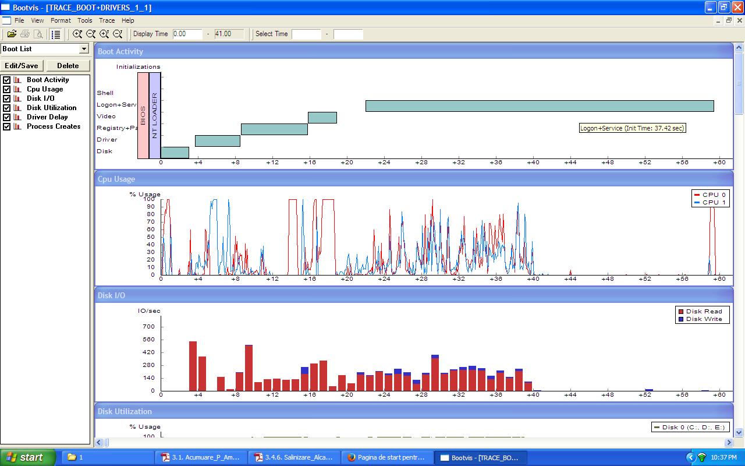Expand the Boot List dropdown
This screenshot has width=745, height=466.
pyautogui.click(x=84, y=49)
